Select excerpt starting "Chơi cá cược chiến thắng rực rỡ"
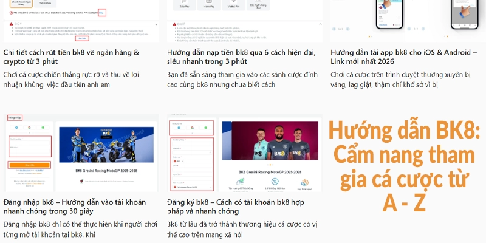 tap(71, 80)
